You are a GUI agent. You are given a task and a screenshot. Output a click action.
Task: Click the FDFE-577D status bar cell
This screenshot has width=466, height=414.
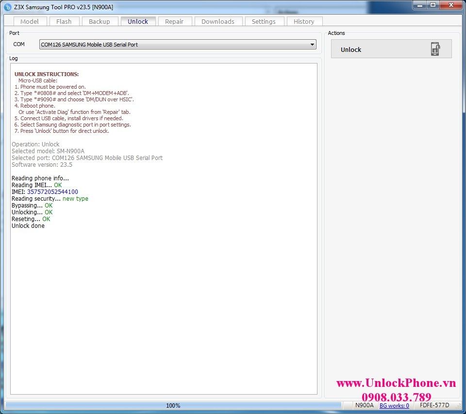click(434, 406)
